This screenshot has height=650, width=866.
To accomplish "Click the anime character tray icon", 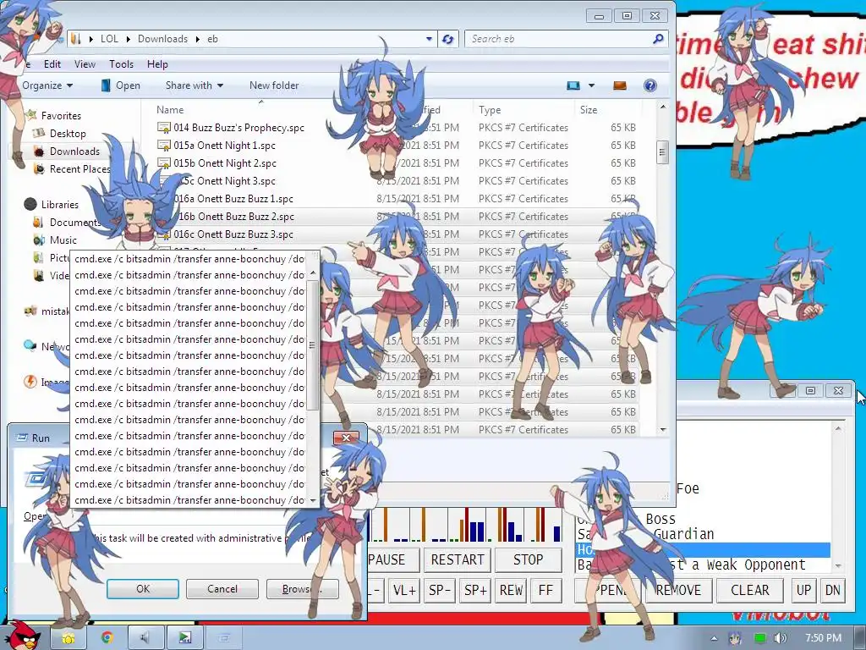I will (735, 638).
